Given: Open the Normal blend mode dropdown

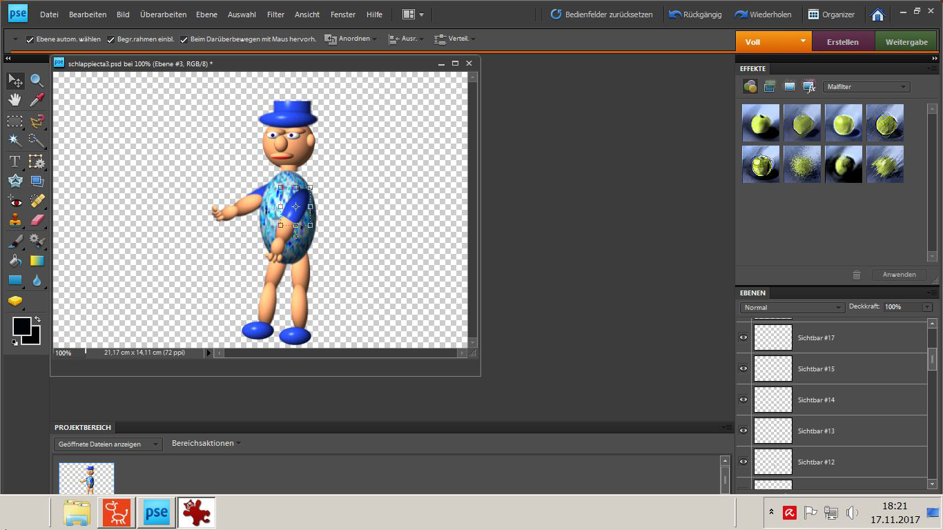Looking at the screenshot, I should click(793, 307).
